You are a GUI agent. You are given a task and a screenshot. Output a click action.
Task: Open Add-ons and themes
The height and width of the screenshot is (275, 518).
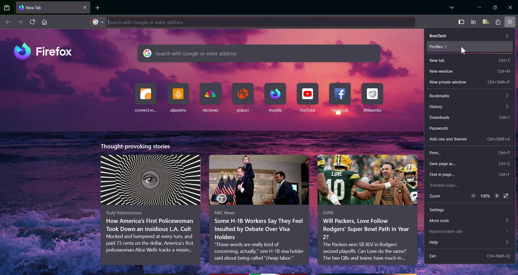(x=469, y=139)
